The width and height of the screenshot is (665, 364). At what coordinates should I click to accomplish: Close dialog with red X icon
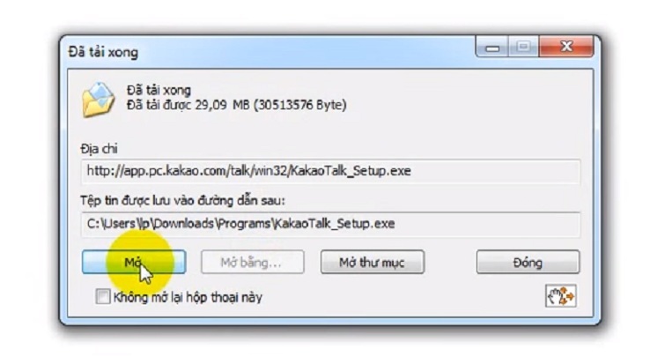pyautogui.click(x=565, y=47)
